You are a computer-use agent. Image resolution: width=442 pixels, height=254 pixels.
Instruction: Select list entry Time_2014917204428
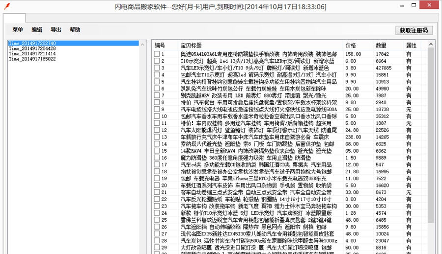click(x=32, y=48)
